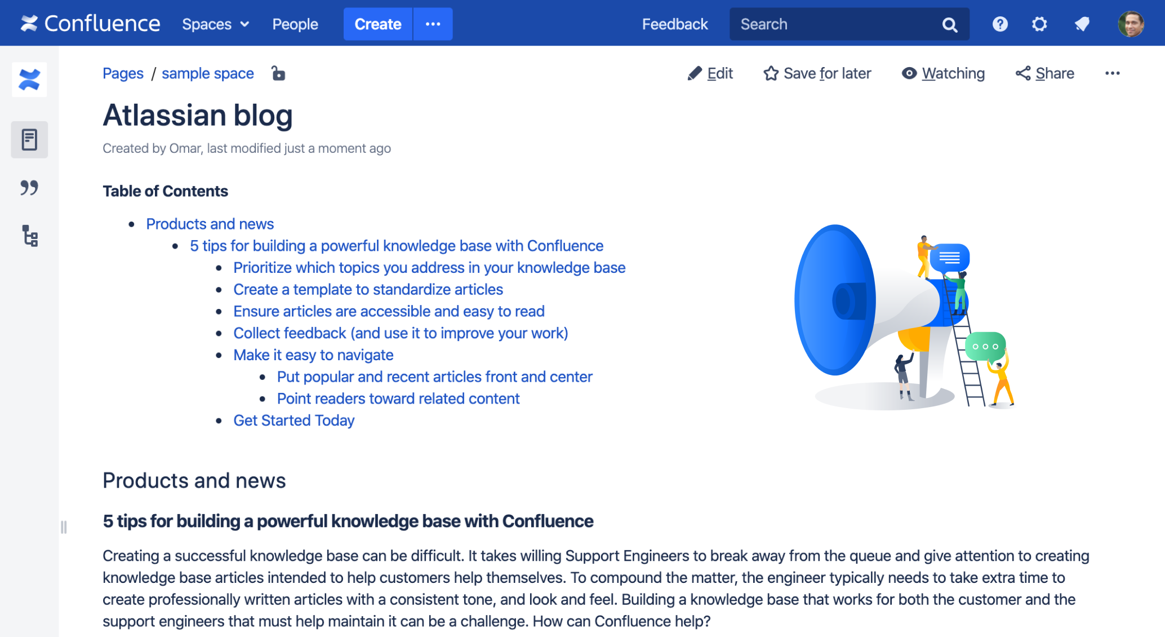Screen dimensions: 1165x637
Task: Expand the top-right page options ellipsis menu
Action: [1111, 73]
